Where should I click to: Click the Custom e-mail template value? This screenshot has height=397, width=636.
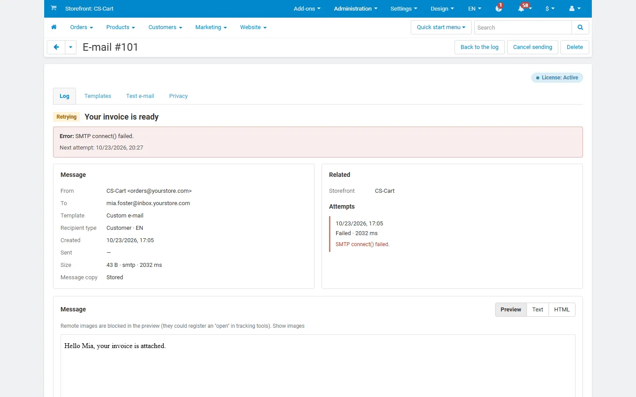click(125, 216)
